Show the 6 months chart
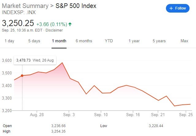Screen dimensions: 196x136 84,41
